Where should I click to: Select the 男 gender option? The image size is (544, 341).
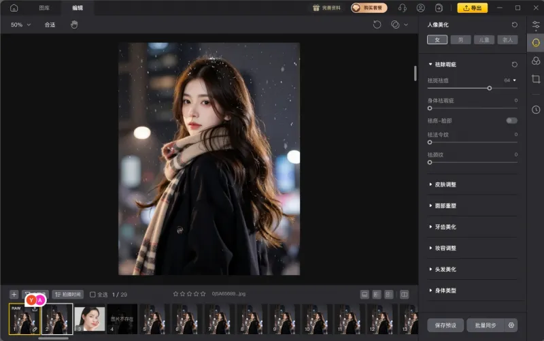coord(460,40)
